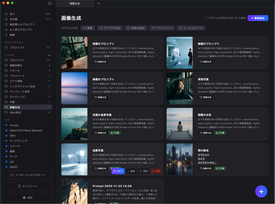The image size is (275, 204).
Task: Click 70個 badge on 桟橋の女性
Action: tap(220, 133)
